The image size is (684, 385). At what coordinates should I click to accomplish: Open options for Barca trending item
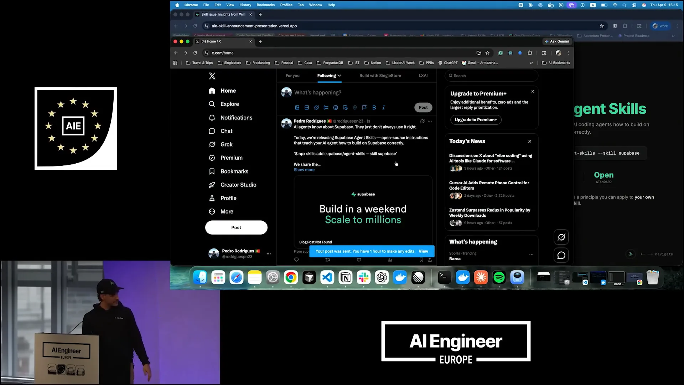tap(531, 254)
